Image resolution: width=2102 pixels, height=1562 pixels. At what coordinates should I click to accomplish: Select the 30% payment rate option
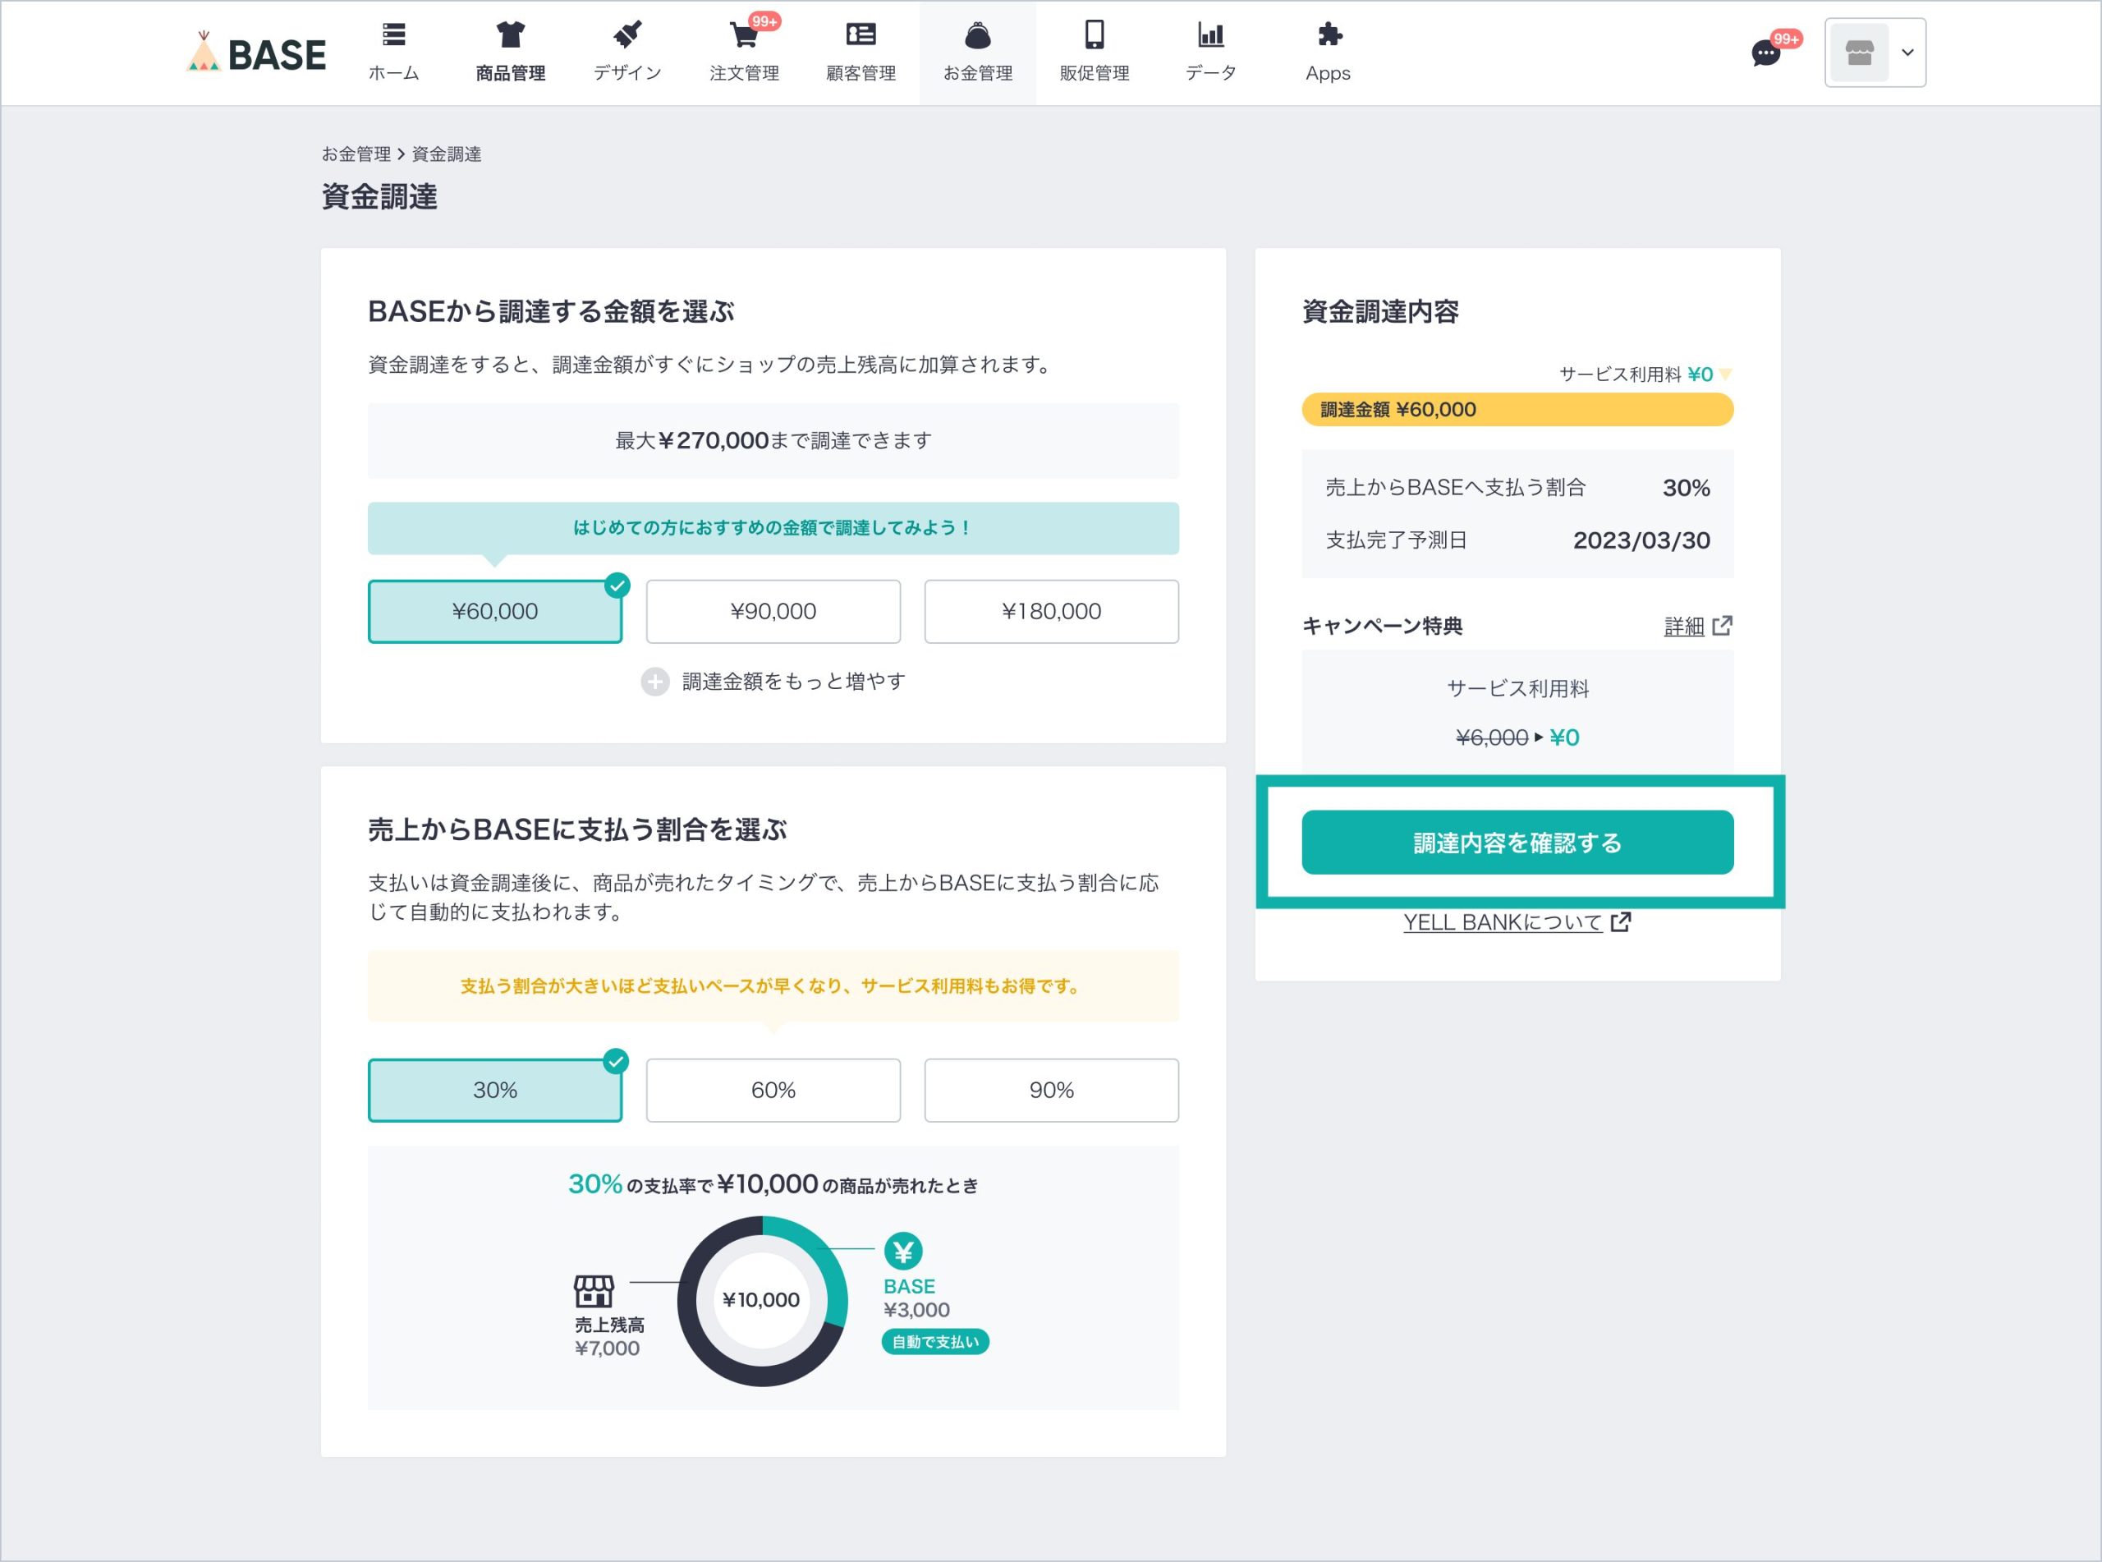pyautogui.click(x=495, y=1090)
